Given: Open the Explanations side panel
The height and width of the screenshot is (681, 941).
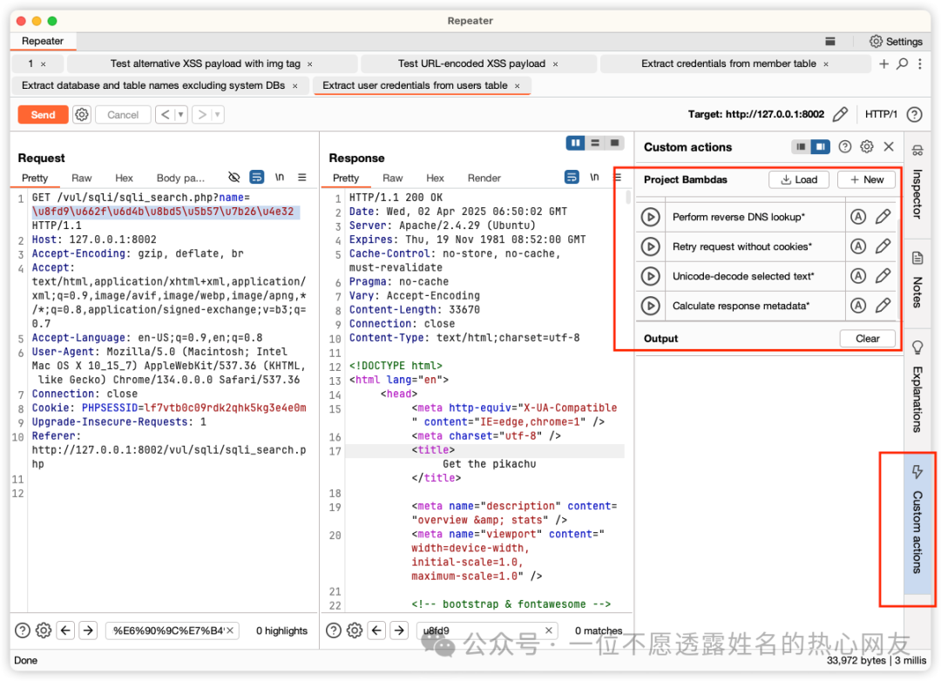Looking at the screenshot, I should click(x=917, y=388).
